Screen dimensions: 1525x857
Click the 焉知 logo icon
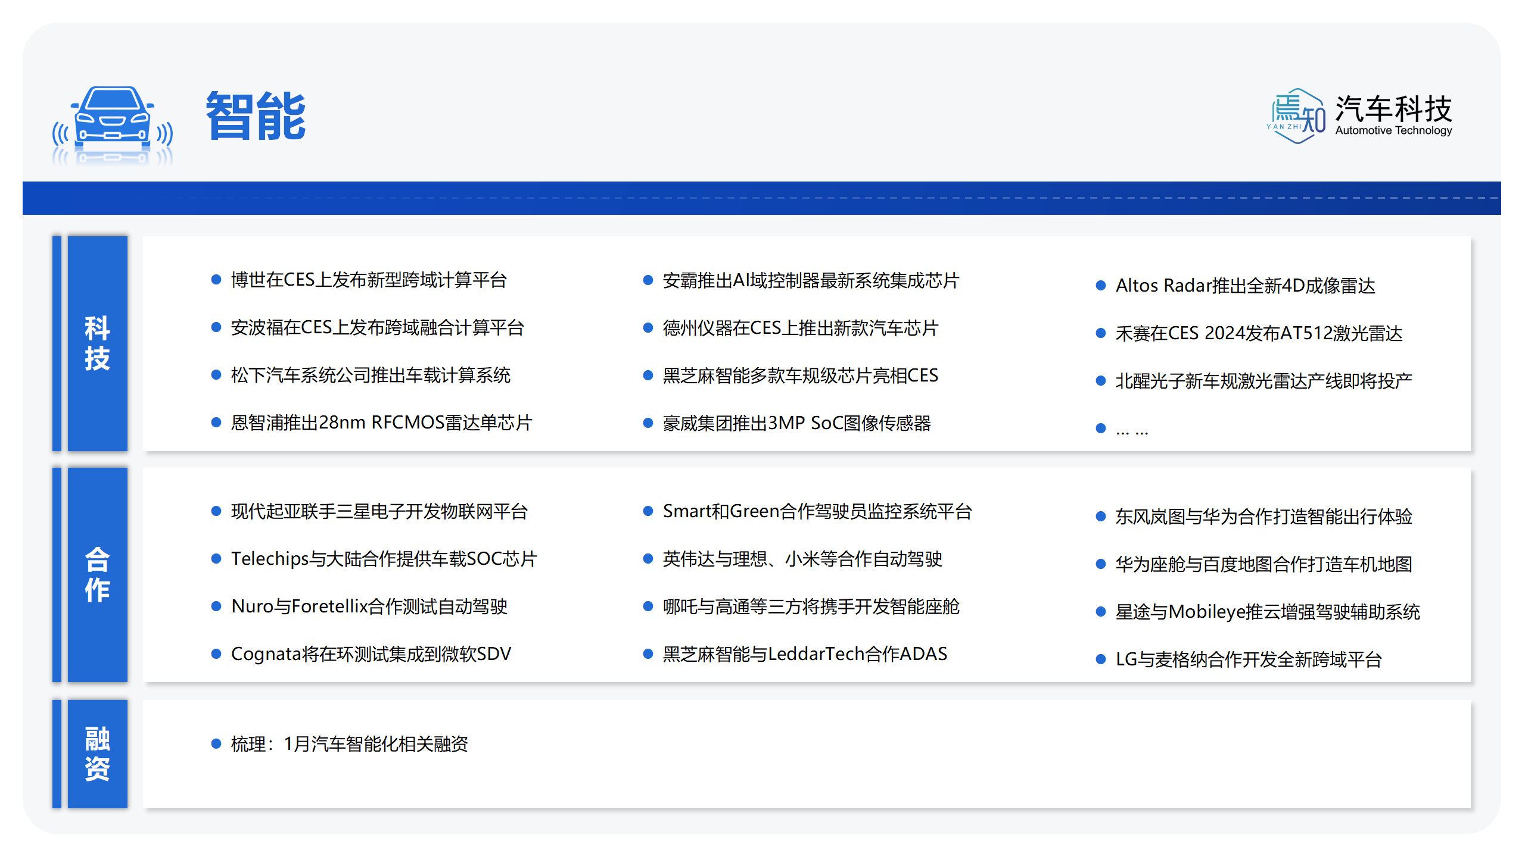point(1296,116)
